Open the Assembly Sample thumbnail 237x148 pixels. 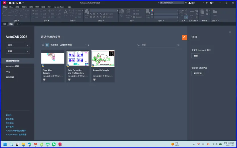103,58
